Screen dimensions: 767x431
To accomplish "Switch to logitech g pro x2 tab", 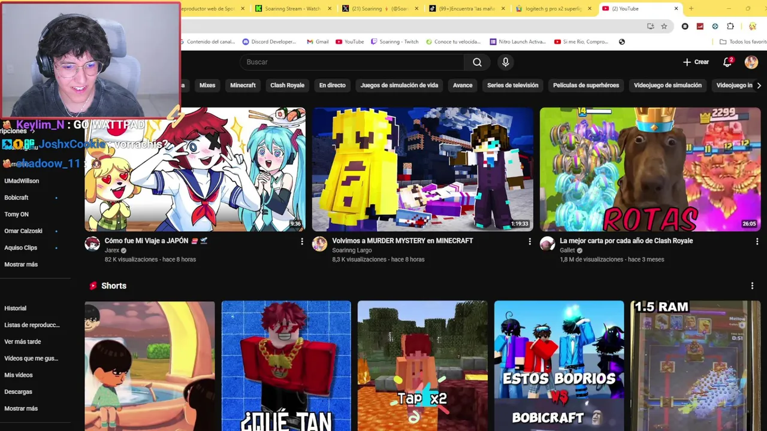I will (554, 8).
